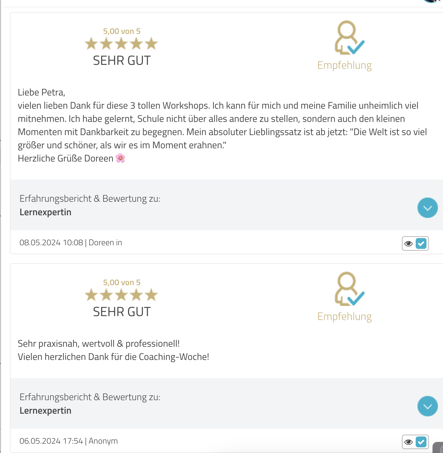
Task: Open the Lernexpertin link in the second report
Action: point(45,411)
